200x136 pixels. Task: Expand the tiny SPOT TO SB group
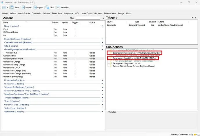pos(102,105)
